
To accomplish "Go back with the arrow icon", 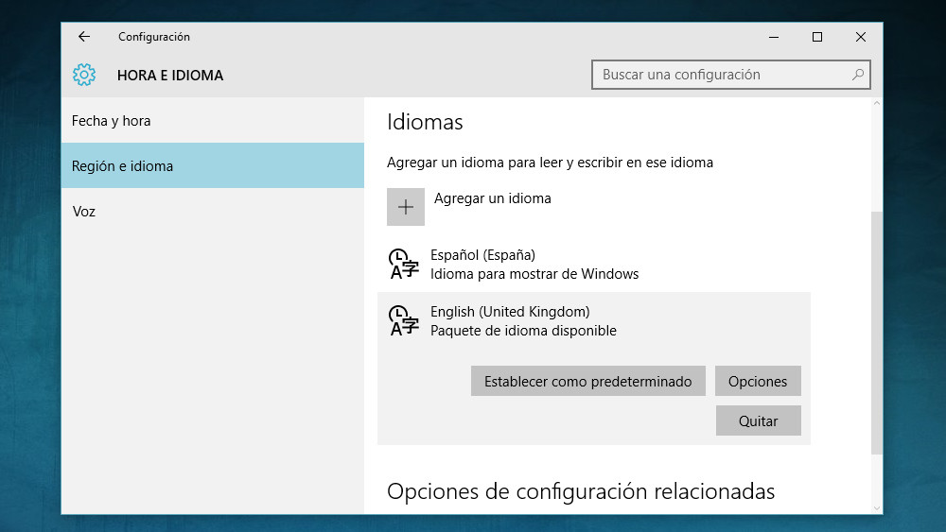I will [x=84, y=37].
